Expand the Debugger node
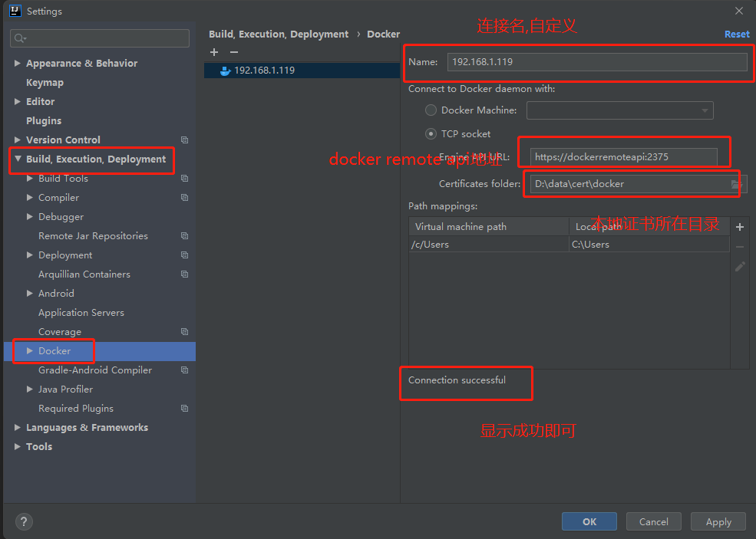The image size is (756, 539). (30, 217)
